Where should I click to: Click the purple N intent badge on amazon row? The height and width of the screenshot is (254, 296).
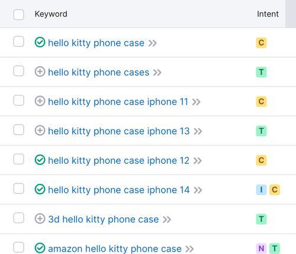(261, 248)
